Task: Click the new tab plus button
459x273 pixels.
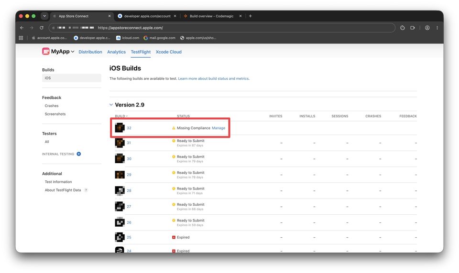Action: (250, 16)
